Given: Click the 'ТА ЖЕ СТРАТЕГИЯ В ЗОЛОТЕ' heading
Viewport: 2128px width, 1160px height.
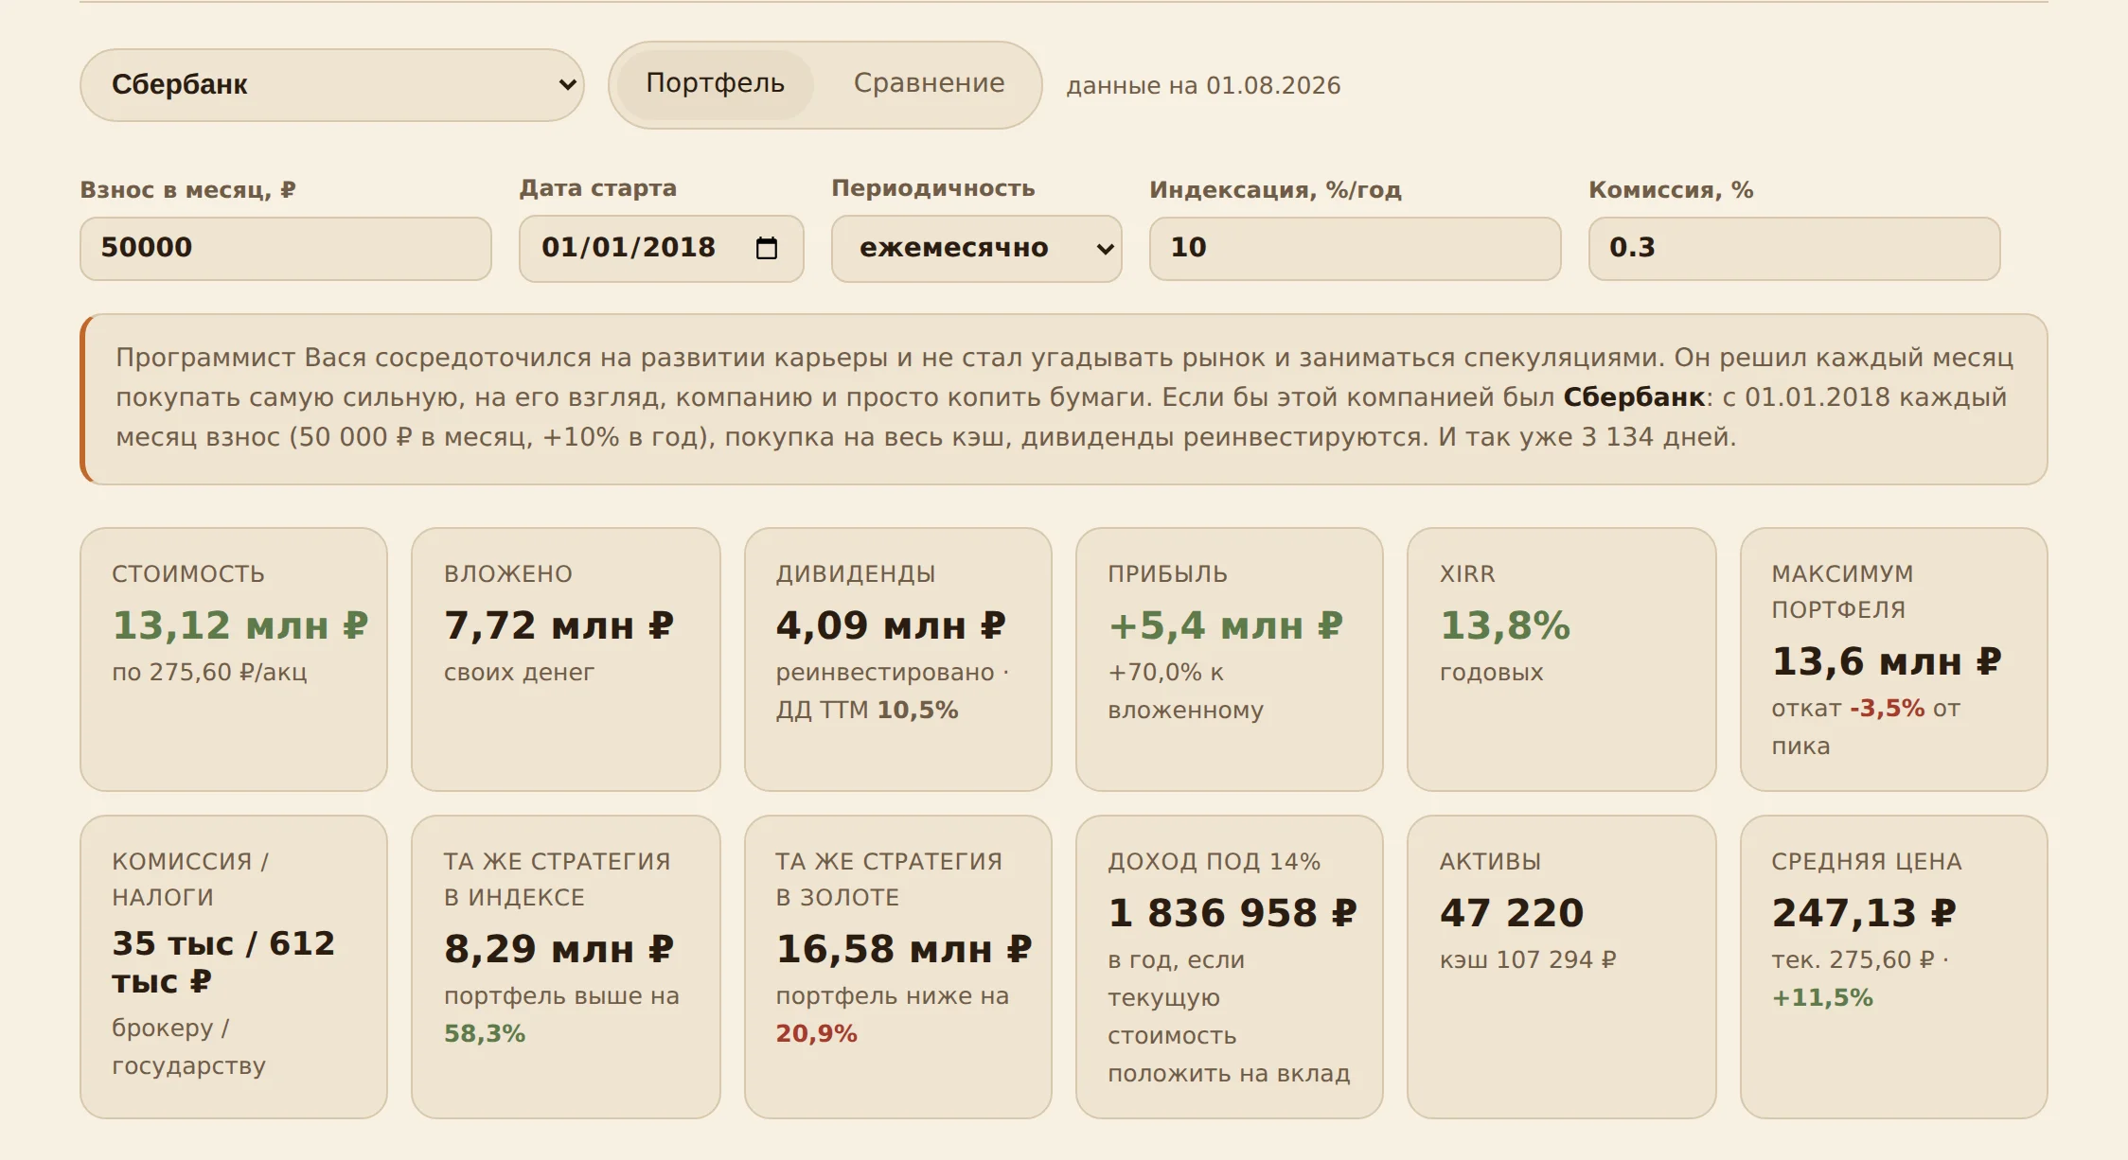Looking at the screenshot, I should (x=889, y=879).
